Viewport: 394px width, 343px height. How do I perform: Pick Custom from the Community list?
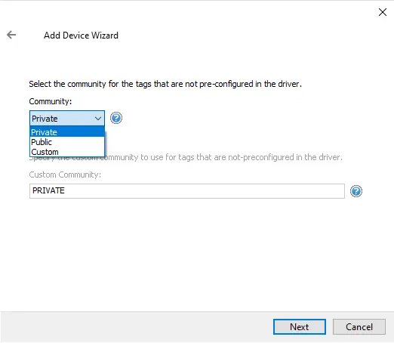[67, 152]
